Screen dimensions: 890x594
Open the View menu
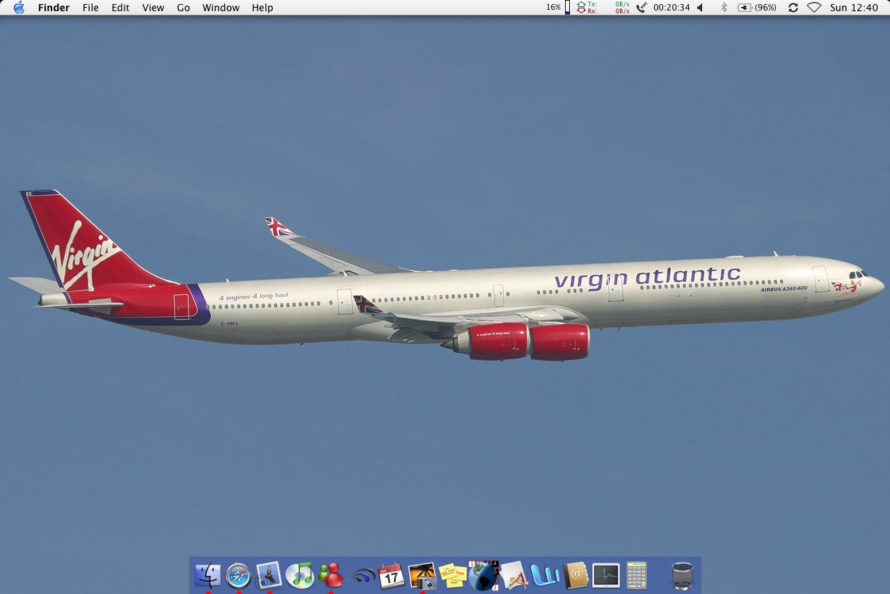tap(153, 8)
